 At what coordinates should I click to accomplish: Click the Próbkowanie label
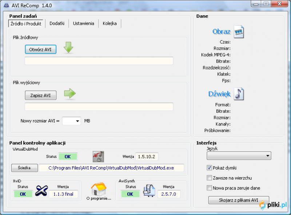point(217,131)
